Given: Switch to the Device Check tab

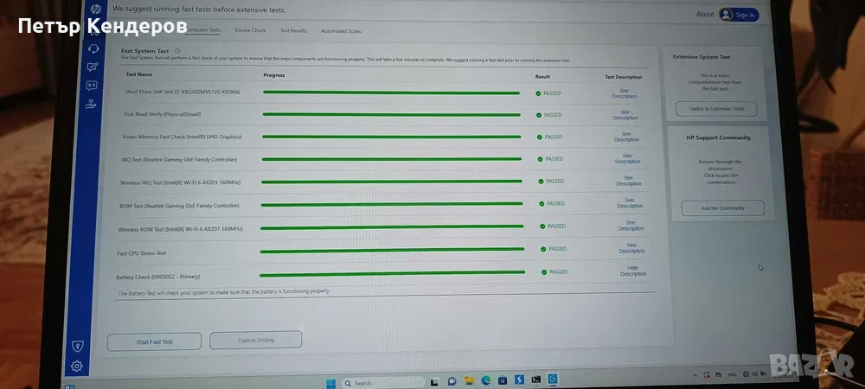Looking at the screenshot, I should [x=250, y=30].
